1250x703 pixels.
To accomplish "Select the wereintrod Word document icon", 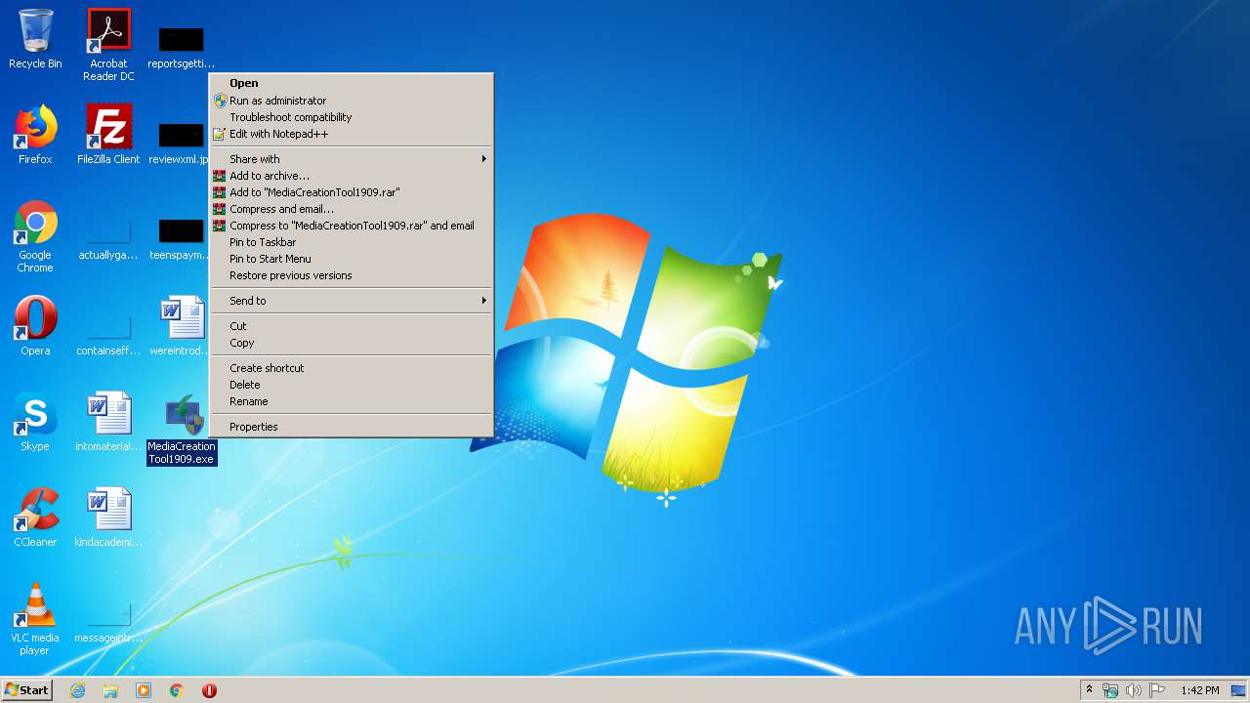I will point(182,326).
